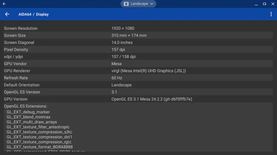The width and height of the screenshot is (277, 155).
Task: Click the OpenGL ES 3.1 Mesa 24.2.2 value
Action: tap(152, 99)
